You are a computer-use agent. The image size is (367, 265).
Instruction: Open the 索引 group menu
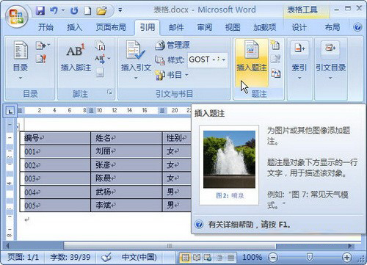299,61
